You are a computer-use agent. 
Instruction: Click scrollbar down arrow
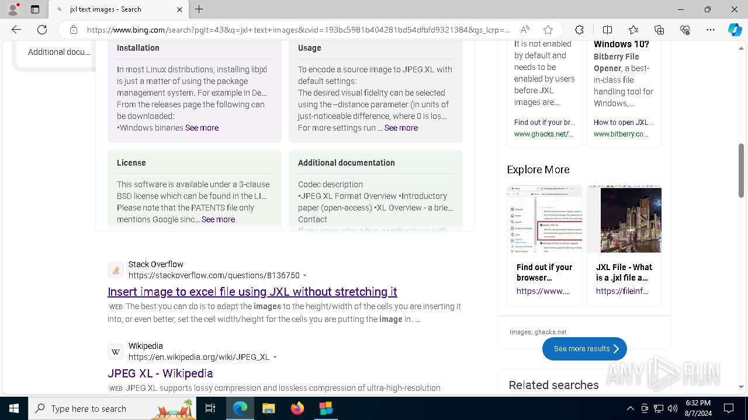[x=742, y=387]
